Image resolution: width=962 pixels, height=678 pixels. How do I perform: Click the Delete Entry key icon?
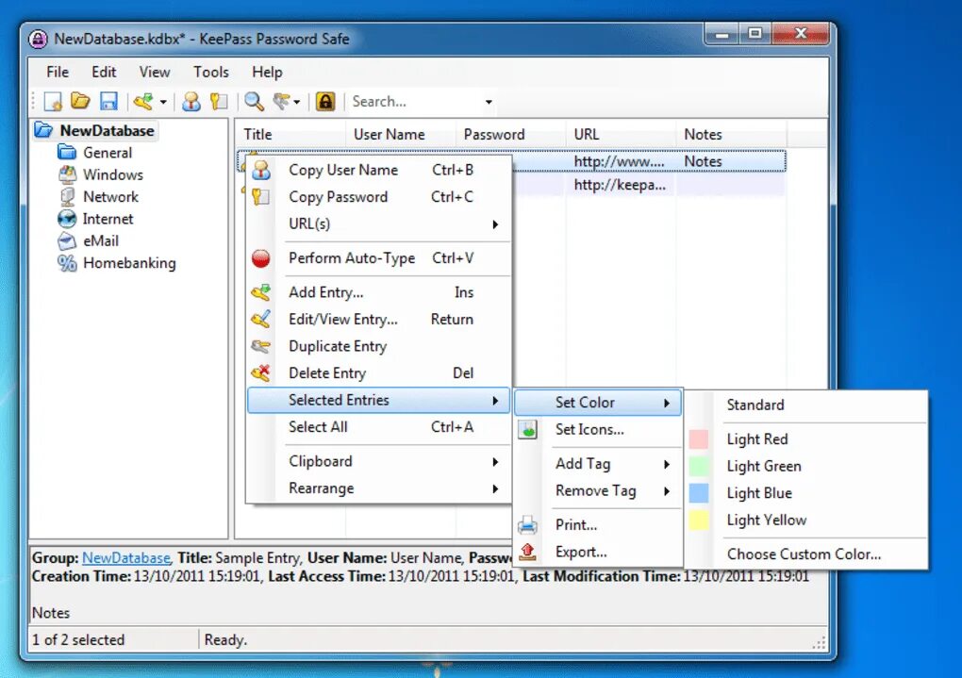click(x=260, y=372)
